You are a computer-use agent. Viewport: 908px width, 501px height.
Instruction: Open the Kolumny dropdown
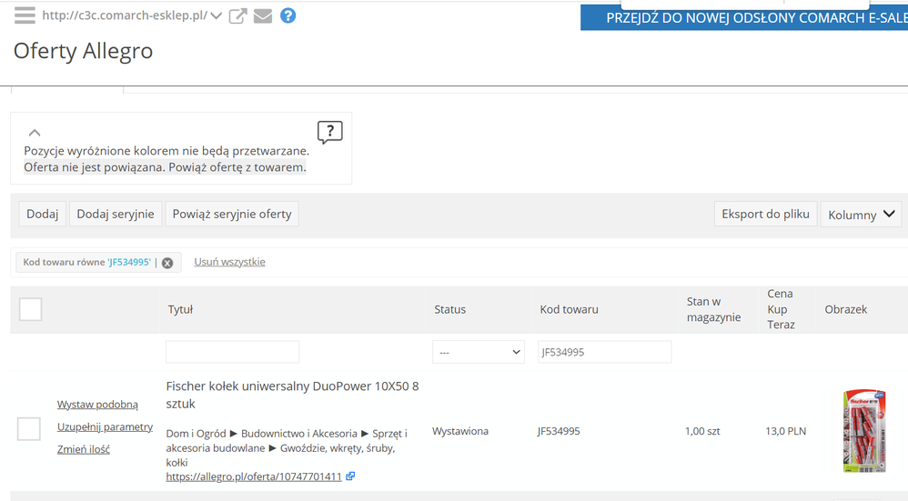[x=861, y=214]
